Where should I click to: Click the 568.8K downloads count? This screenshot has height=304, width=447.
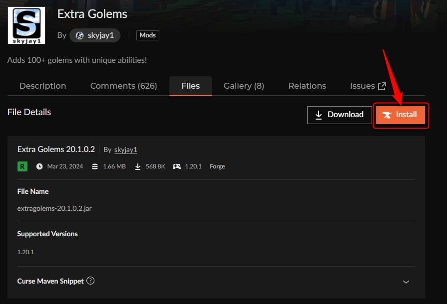[155, 166]
